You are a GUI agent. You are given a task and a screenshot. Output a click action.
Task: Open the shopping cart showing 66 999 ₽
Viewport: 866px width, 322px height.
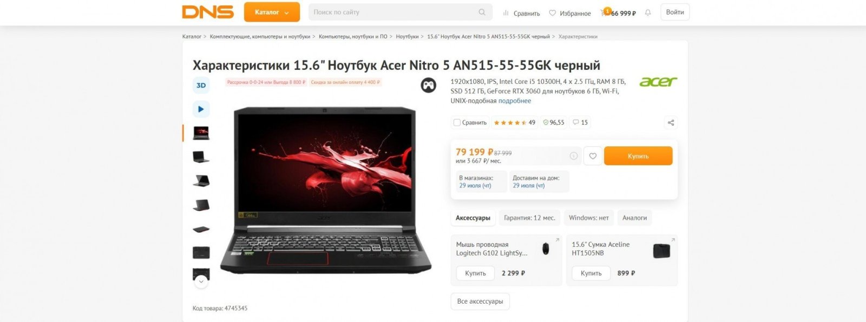tap(618, 12)
